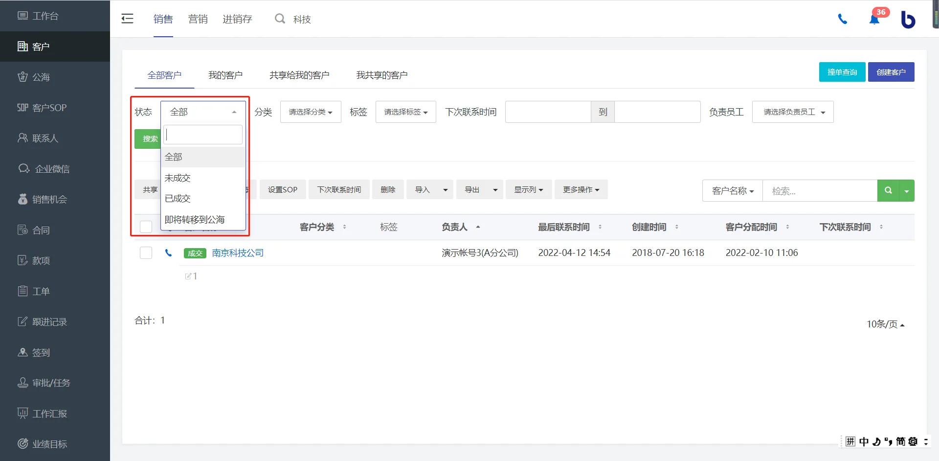The width and height of the screenshot is (939, 461).
Task: Click the 下次联系时间 start date field
Action: 548,112
